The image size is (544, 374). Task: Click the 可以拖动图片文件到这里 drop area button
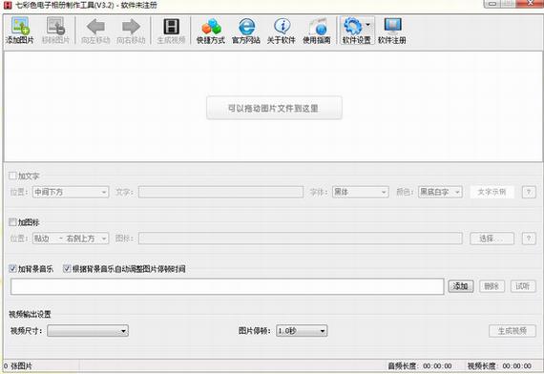274,108
